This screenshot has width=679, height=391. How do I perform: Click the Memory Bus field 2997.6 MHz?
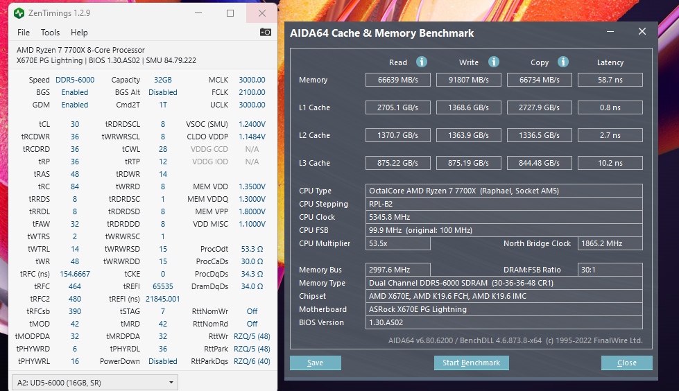[398, 270]
